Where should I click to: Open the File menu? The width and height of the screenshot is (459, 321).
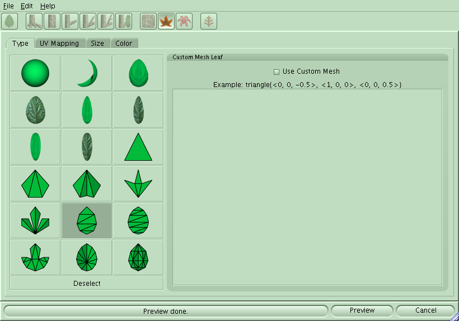point(8,6)
